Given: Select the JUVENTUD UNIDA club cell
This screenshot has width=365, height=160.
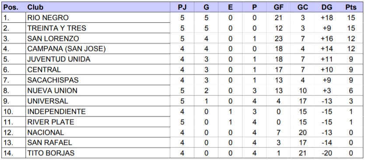Looking at the screenshot, I should [98, 59].
